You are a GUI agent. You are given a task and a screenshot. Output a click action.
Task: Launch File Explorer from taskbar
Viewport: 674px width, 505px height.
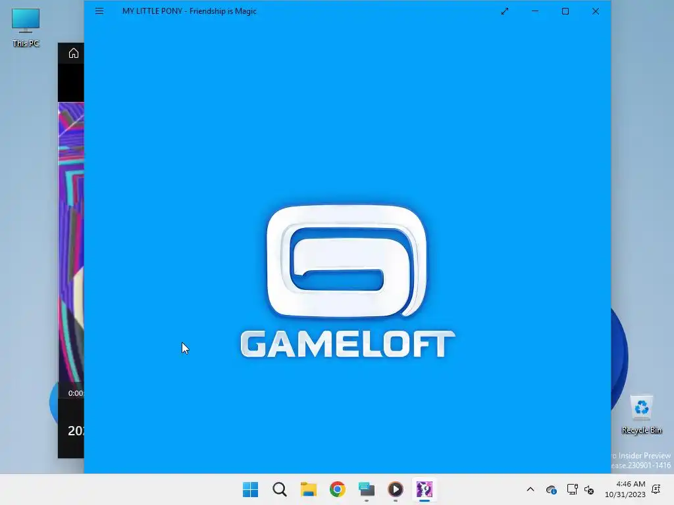pos(309,489)
